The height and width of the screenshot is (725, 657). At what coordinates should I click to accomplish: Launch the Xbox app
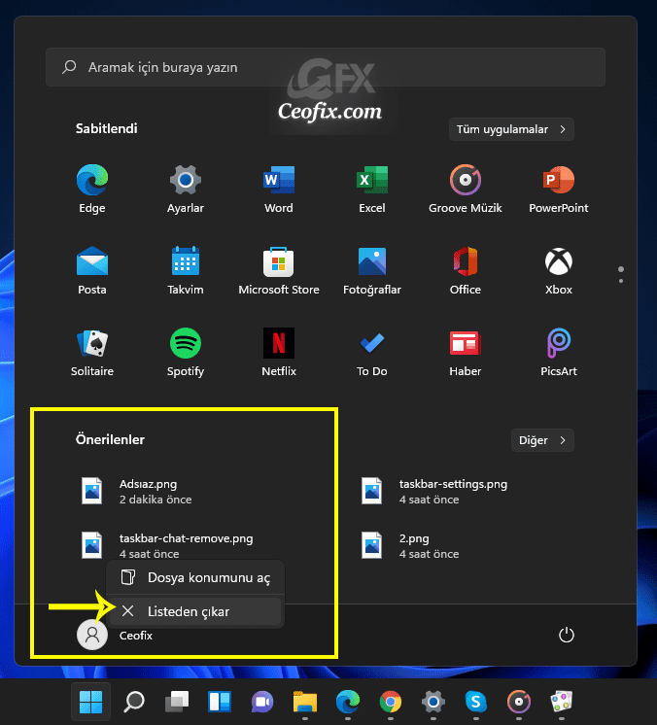[559, 270]
